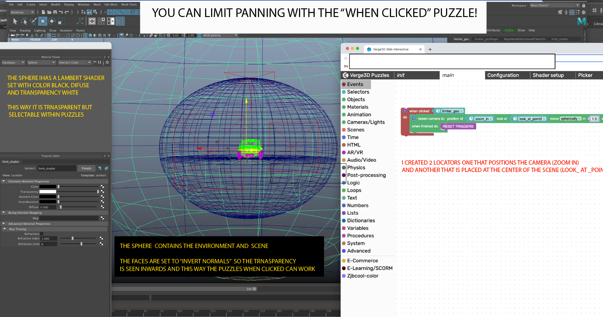Click the Outliner layout icon
The image size is (603, 317).
(x=120, y=21)
